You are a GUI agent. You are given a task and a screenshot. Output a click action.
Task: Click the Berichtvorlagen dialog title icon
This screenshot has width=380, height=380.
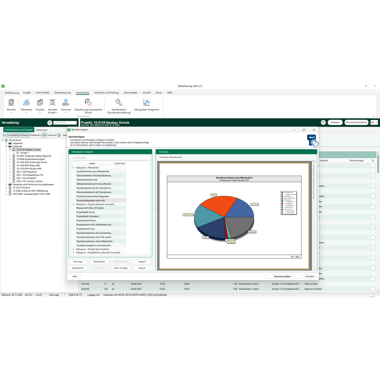(69, 130)
